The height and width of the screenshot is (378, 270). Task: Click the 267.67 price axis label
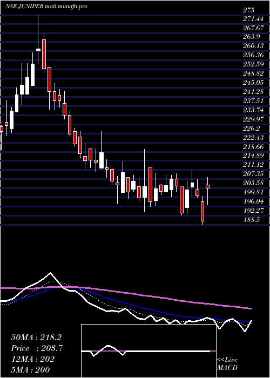click(x=253, y=29)
